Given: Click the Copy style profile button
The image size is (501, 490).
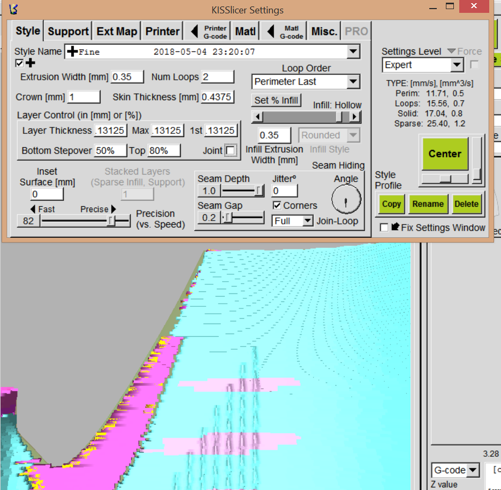Looking at the screenshot, I should click(391, 204).
